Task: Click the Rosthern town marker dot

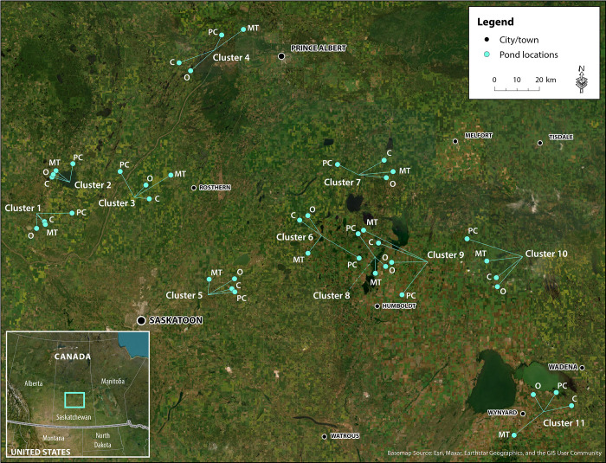Action: pyautogui.click(x=194, y=188)
